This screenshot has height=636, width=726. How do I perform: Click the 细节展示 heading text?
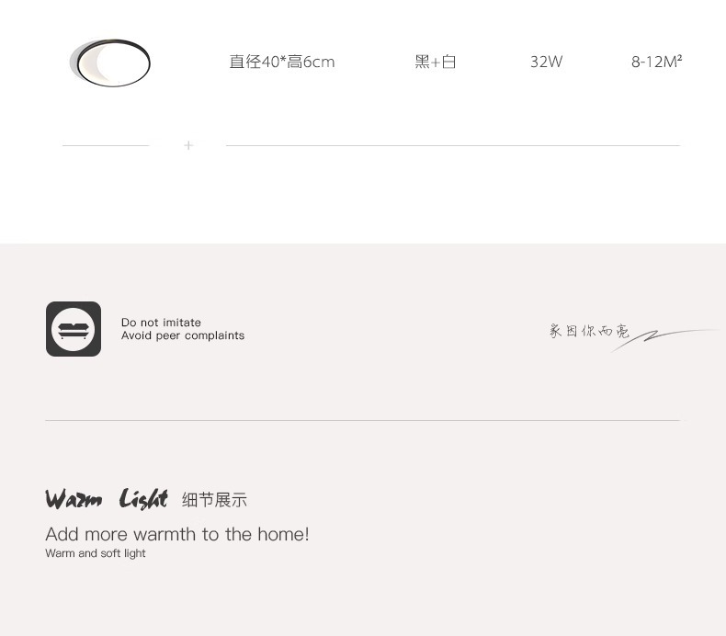(214, 500)
